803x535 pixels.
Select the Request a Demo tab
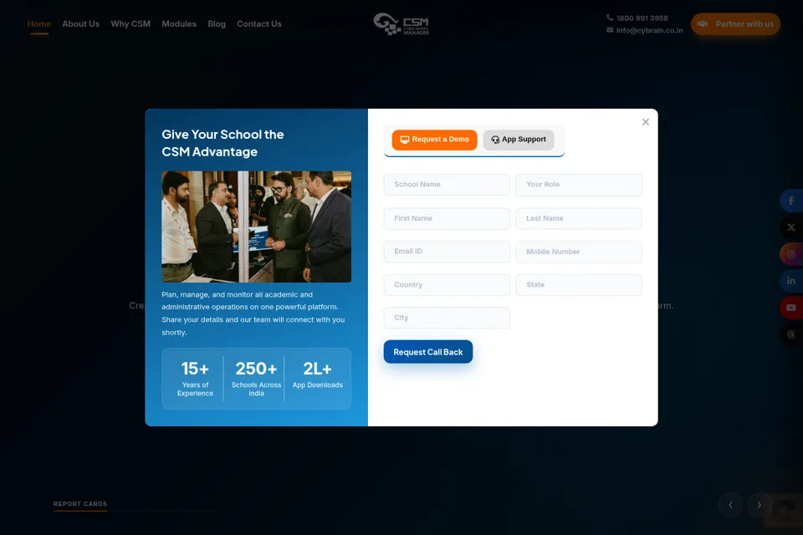click(434, 140)
